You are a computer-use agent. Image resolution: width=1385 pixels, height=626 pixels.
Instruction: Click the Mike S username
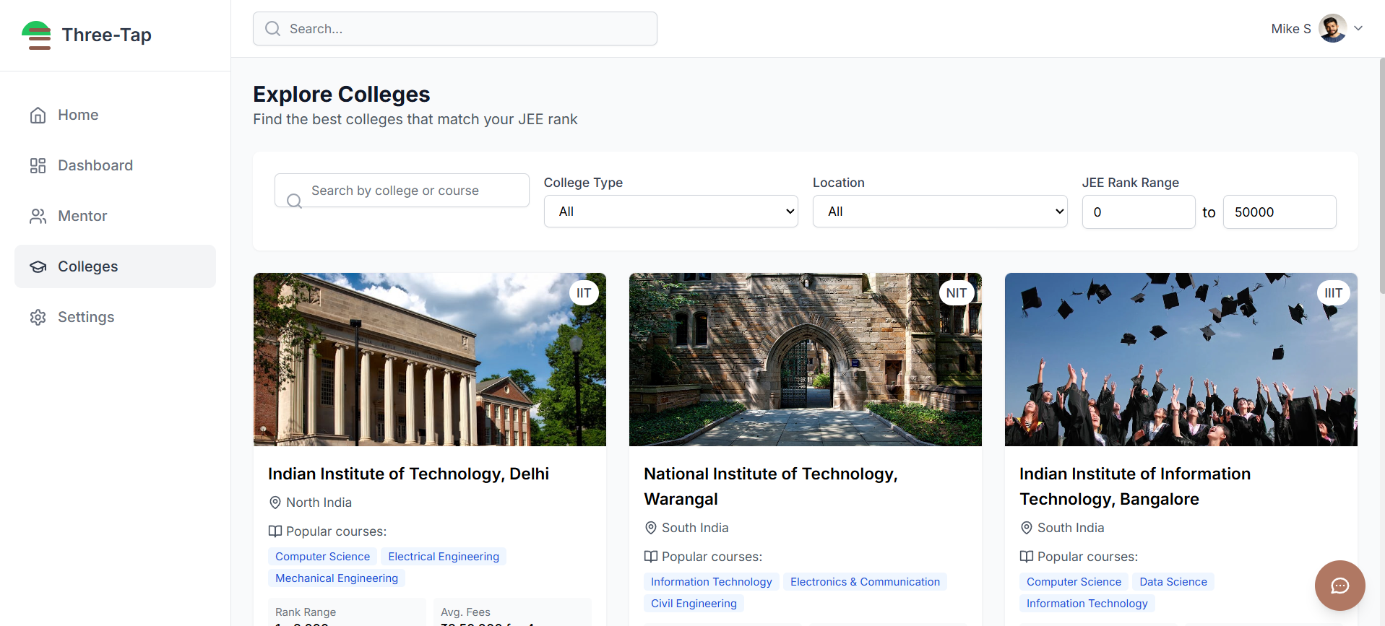click(1291, 29)
